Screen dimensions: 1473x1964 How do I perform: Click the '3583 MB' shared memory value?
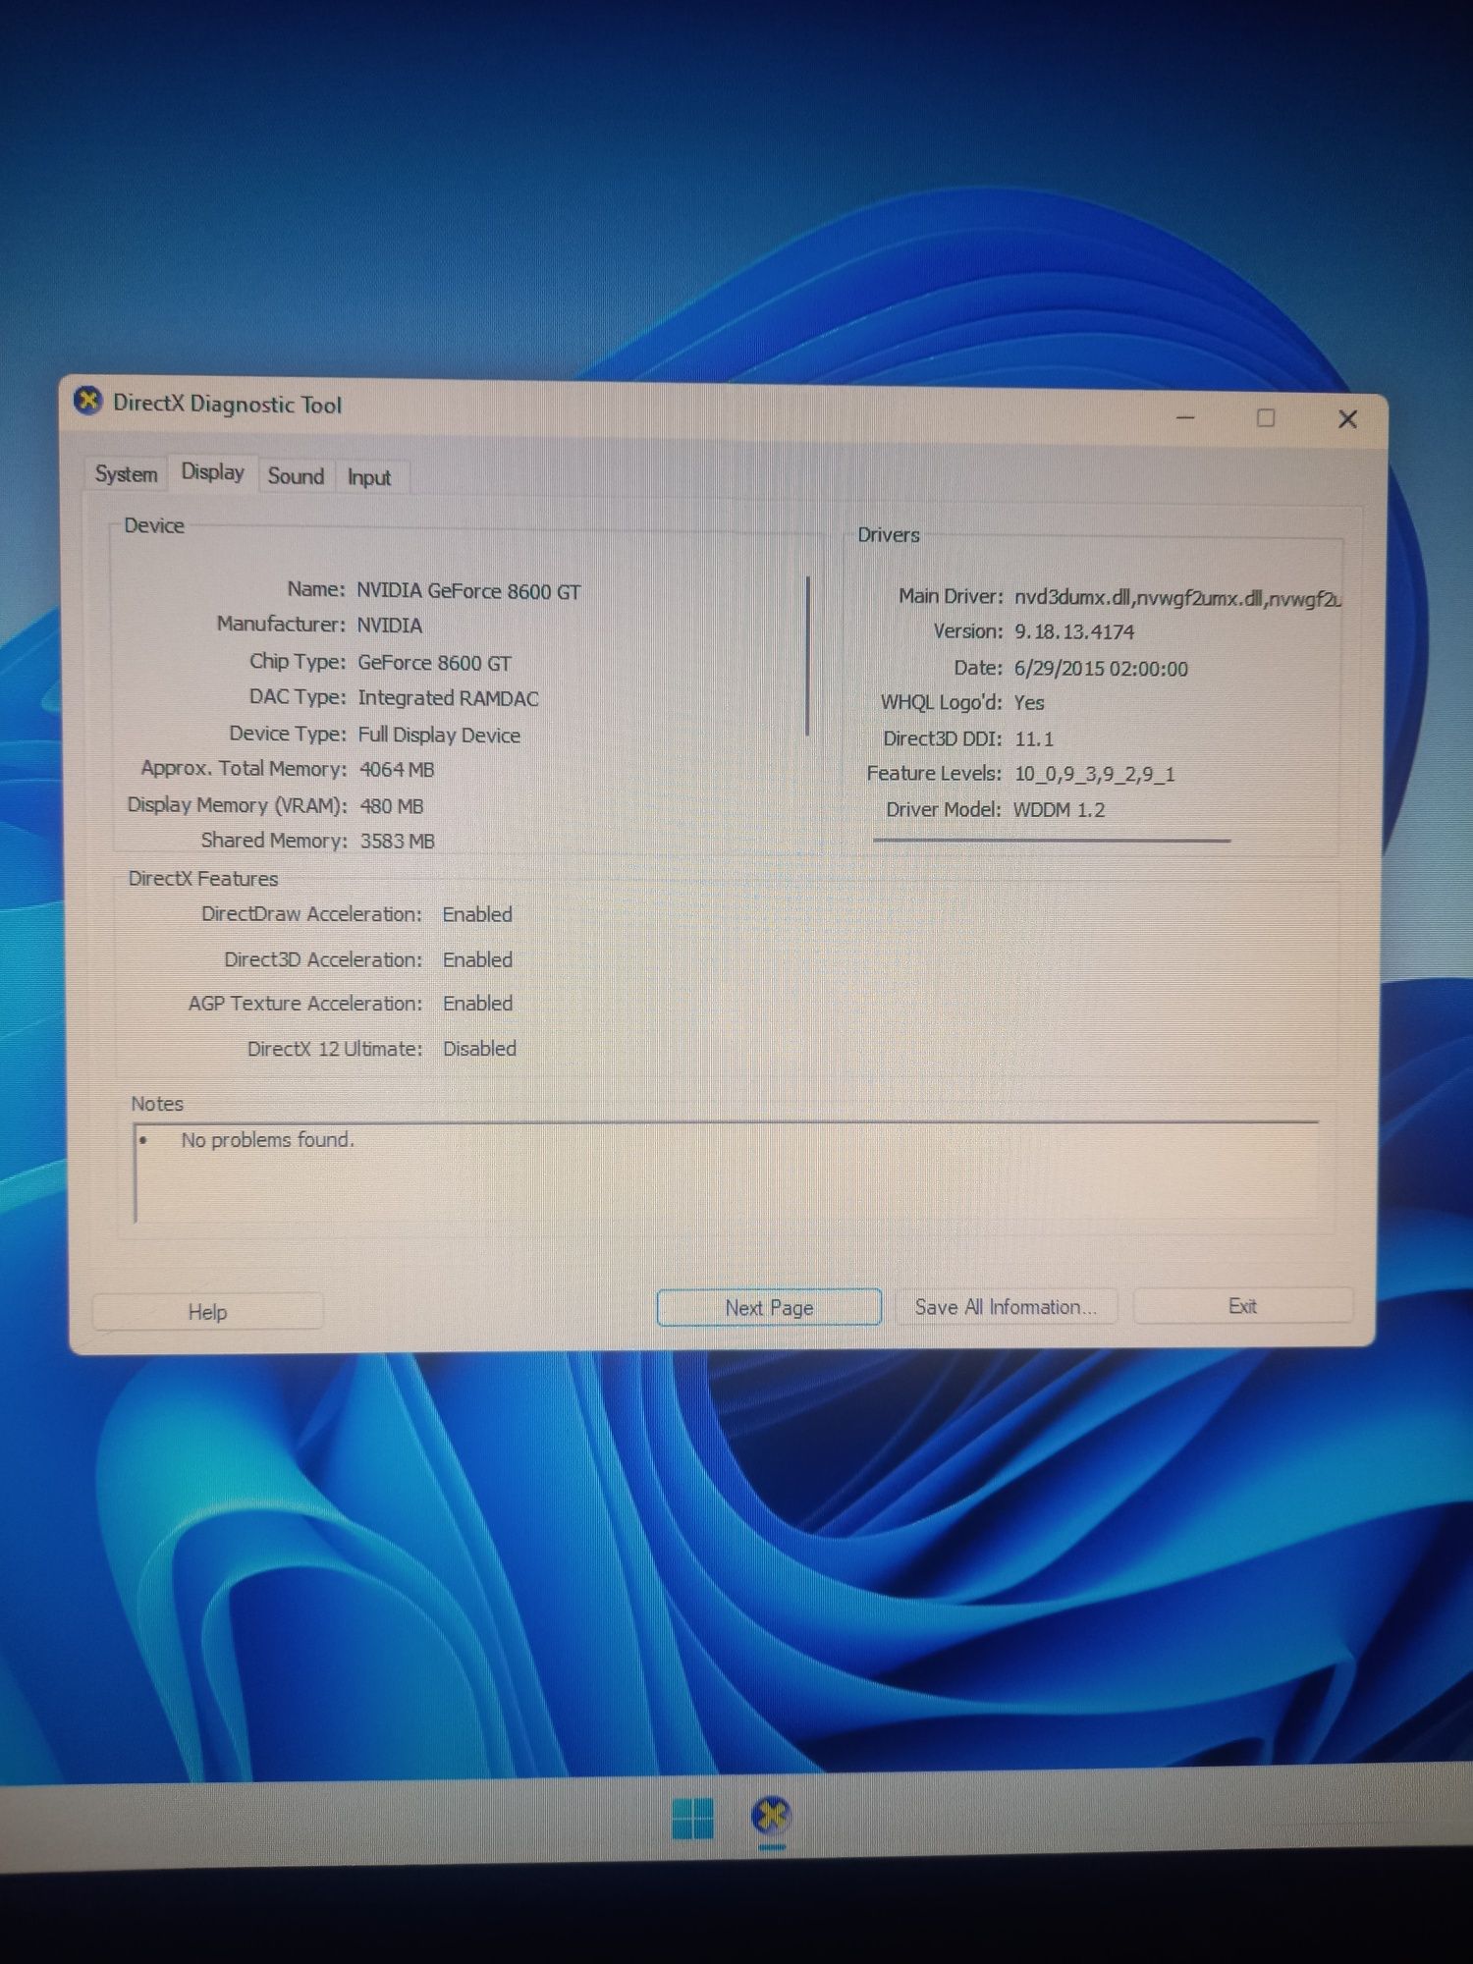point(397,842)
